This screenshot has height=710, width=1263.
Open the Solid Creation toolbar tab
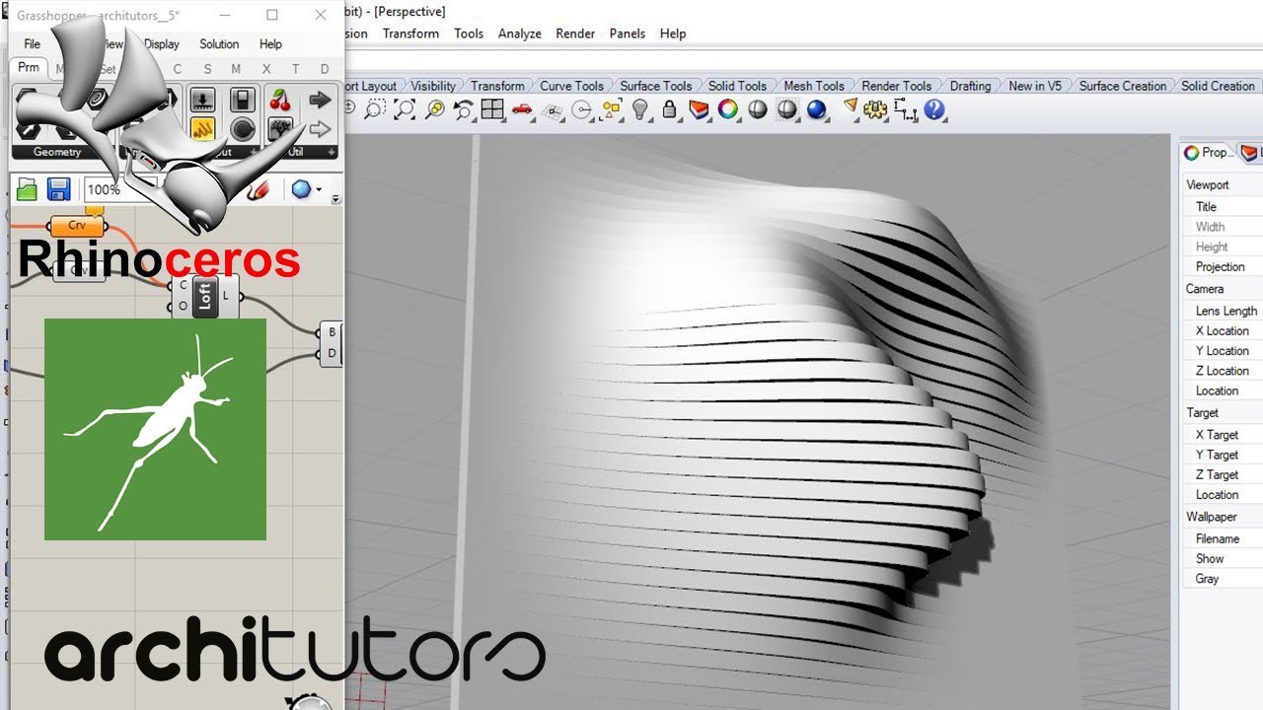click(x=1218, y=86)
